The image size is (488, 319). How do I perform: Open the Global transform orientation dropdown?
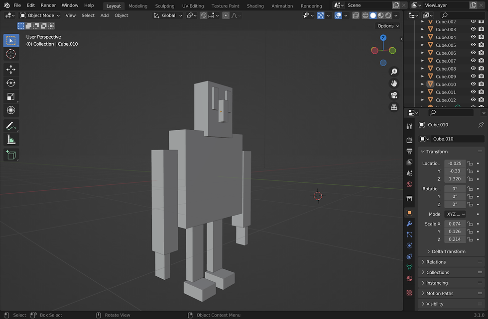(x=168, y=15)
